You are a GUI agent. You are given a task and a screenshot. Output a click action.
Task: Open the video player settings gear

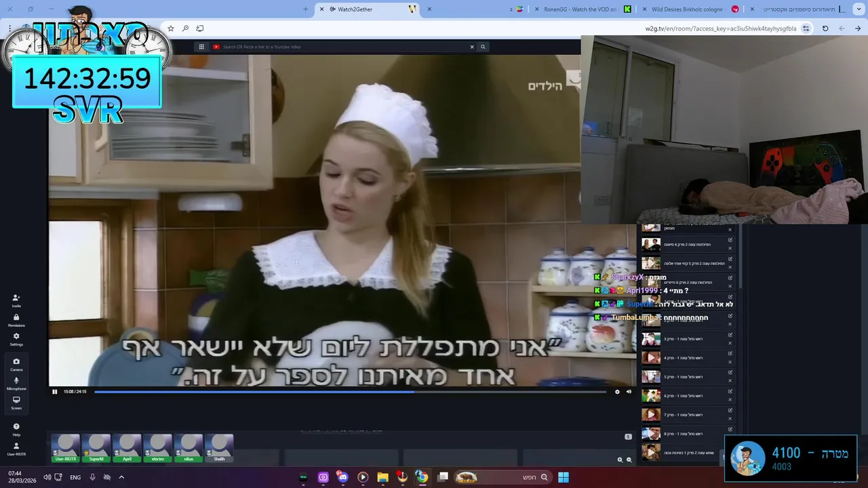617,391
